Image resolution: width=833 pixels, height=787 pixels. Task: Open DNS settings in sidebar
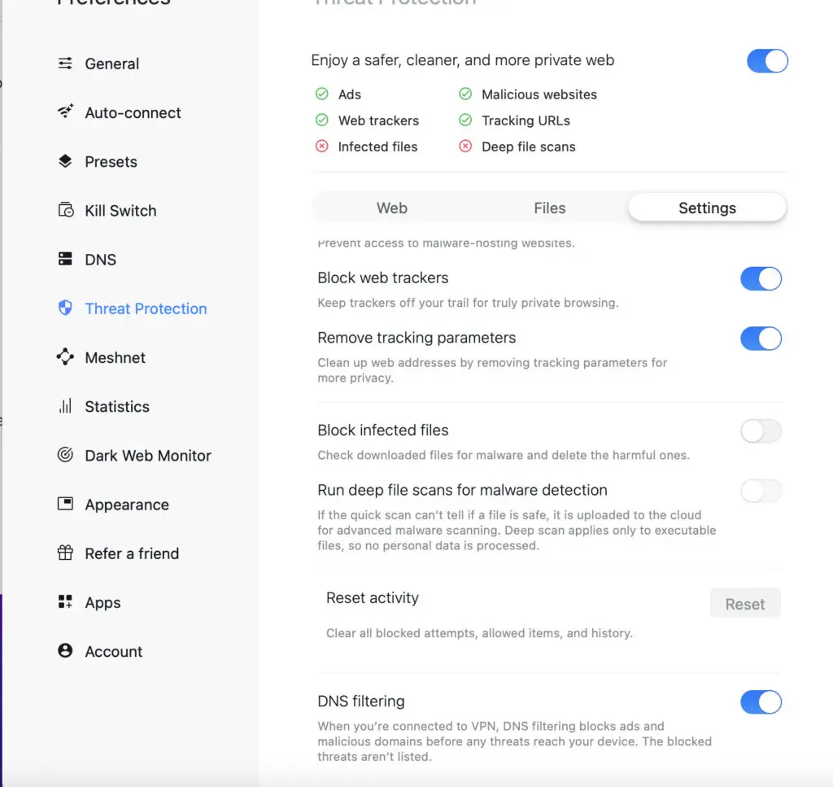100,260
